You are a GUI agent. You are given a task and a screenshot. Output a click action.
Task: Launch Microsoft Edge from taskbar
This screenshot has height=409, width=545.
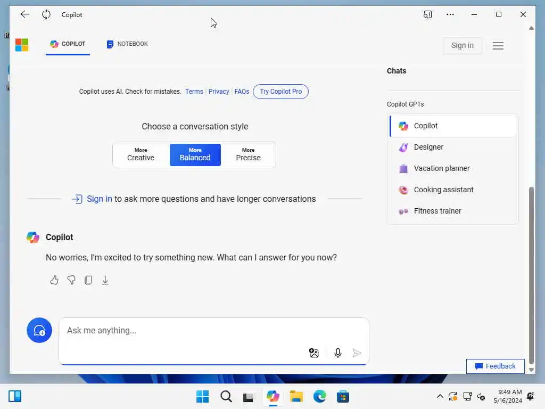click(319, 396)
